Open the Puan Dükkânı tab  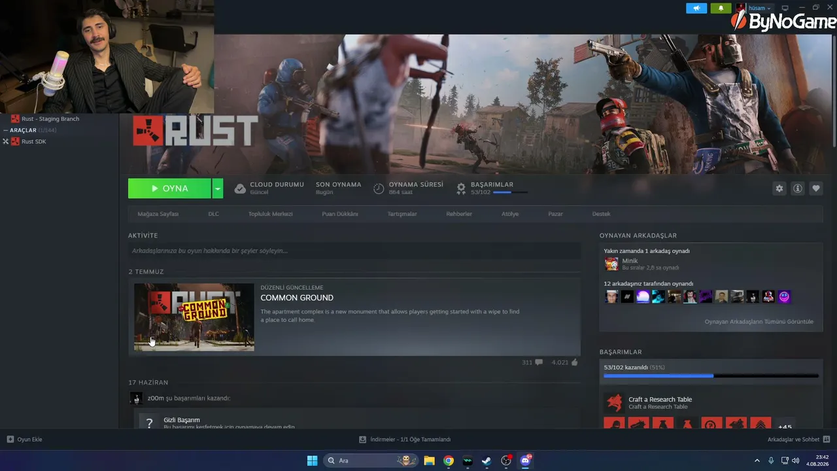click(x=340, y=214)
